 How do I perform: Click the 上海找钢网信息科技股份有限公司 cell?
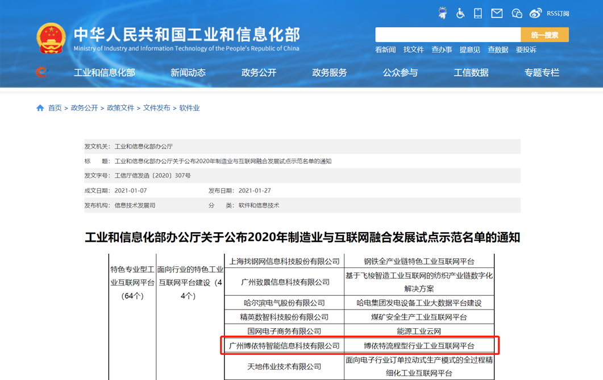pyautogui.click(x=284, y=261)
